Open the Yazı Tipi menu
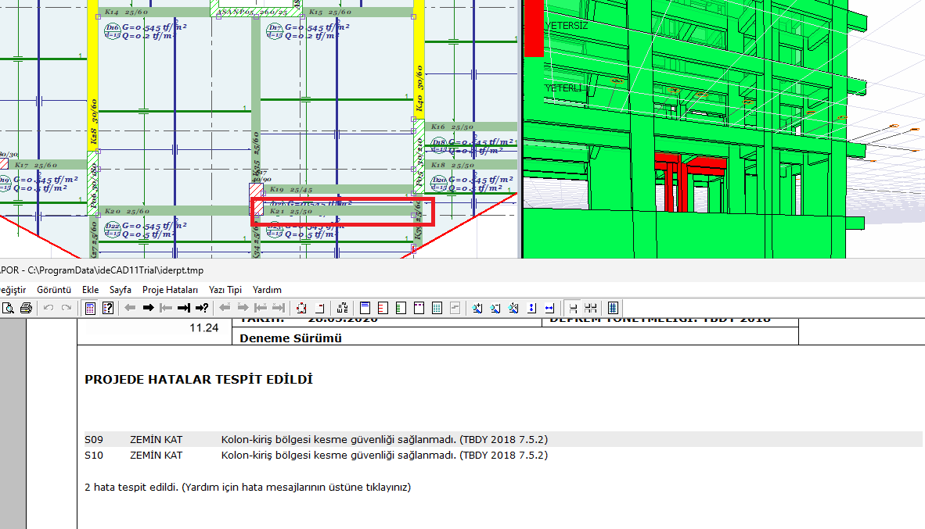This screenshot has height=529, width=925. [x=225, y=290]
